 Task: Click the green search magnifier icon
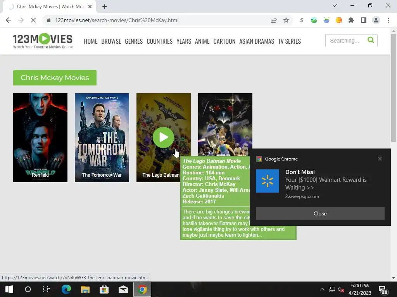tap(371, 40)
